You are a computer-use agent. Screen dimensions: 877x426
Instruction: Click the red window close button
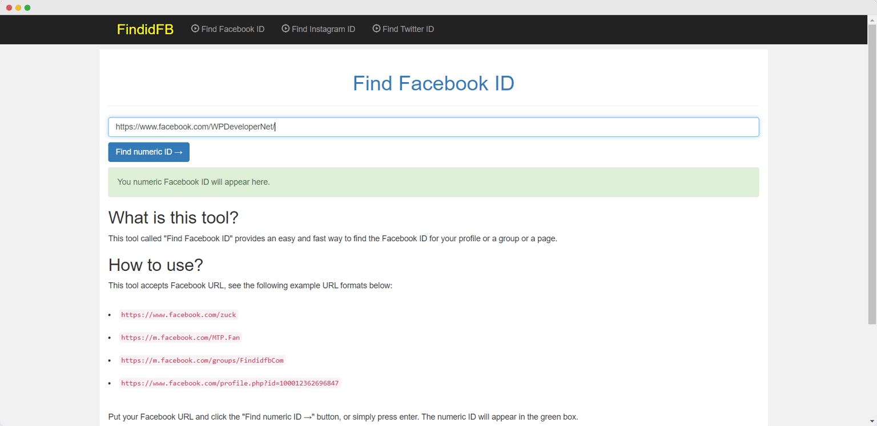(9, 7)
